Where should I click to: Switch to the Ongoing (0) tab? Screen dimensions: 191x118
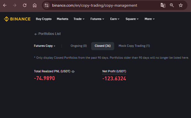pos(79,46)
